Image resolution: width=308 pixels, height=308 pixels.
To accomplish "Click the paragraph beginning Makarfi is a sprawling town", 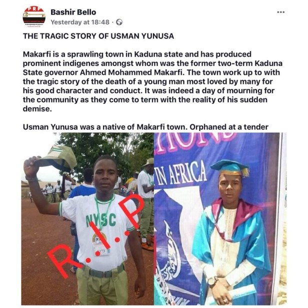I will point(152,81).
